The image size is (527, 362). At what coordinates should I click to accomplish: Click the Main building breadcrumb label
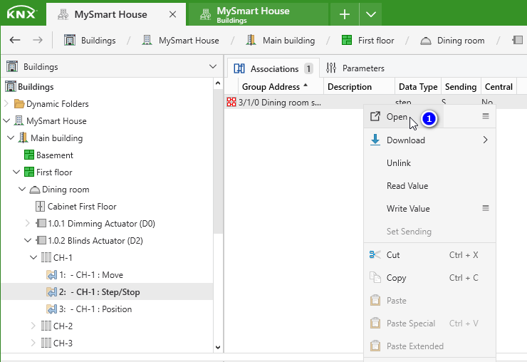pyautogui.click(x=288, y=41)
